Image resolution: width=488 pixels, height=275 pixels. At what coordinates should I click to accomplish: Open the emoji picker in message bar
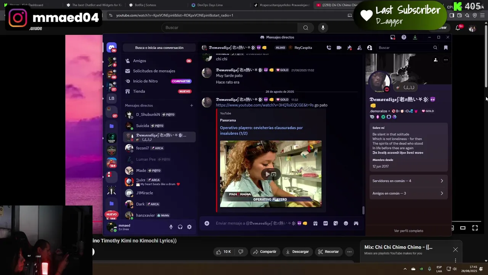coord(346,223)
